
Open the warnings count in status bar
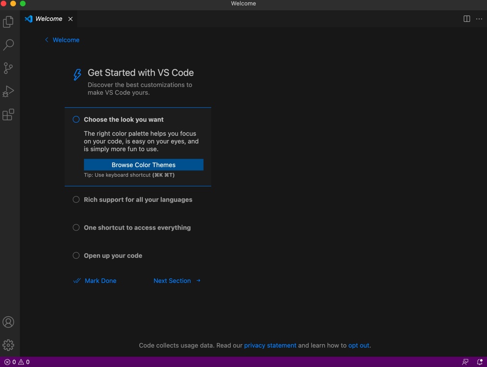tap(24, 362)
